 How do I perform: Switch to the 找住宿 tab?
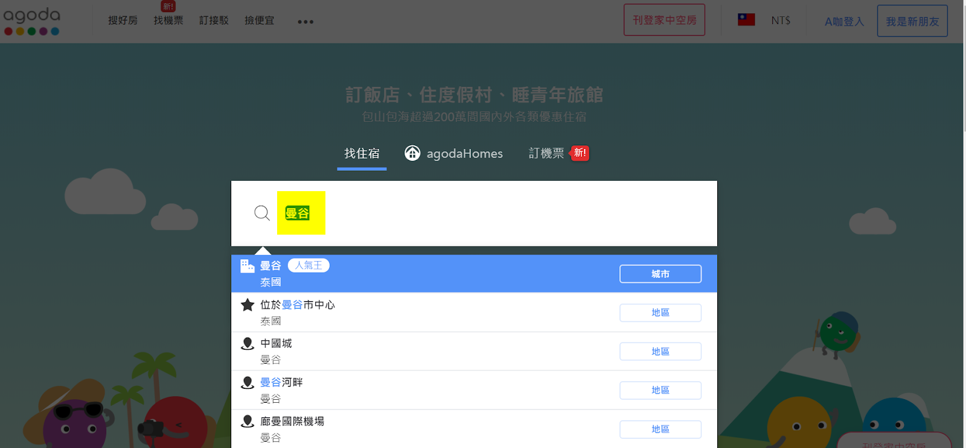coord(362,154)
